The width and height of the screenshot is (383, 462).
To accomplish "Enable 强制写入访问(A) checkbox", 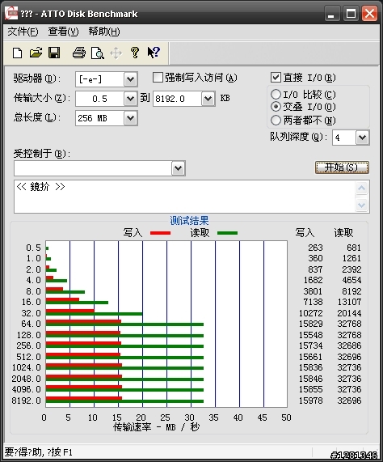I will [x=158, y=78].
